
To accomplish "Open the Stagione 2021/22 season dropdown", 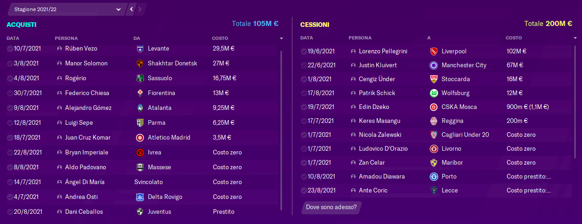I will (67, 9).
